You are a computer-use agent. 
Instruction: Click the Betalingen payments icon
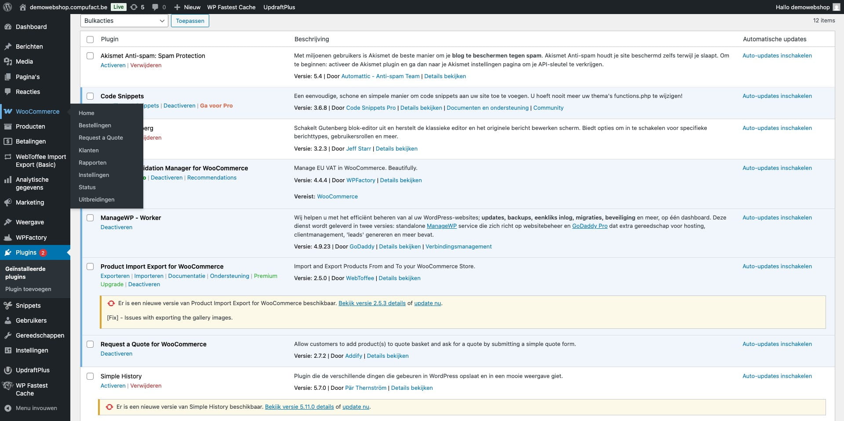tap(8, 141)
